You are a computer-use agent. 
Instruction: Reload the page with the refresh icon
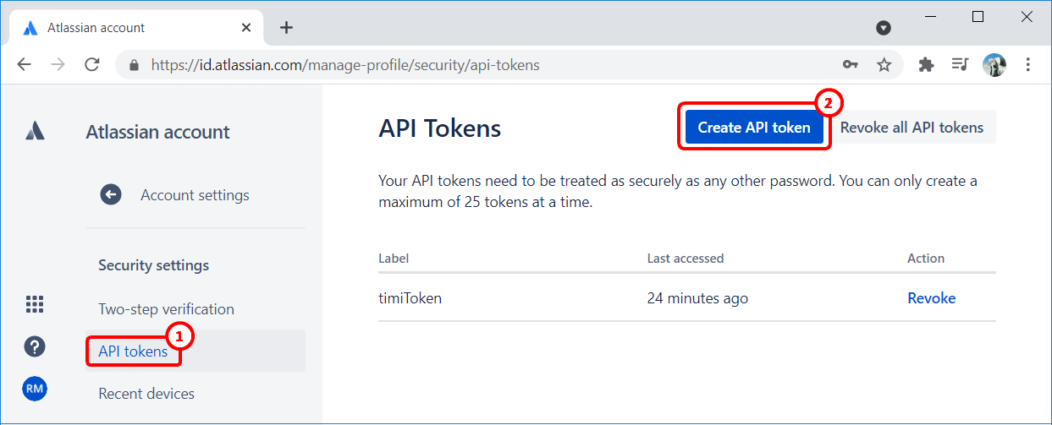pyautogui.click(x=92, y=64)
